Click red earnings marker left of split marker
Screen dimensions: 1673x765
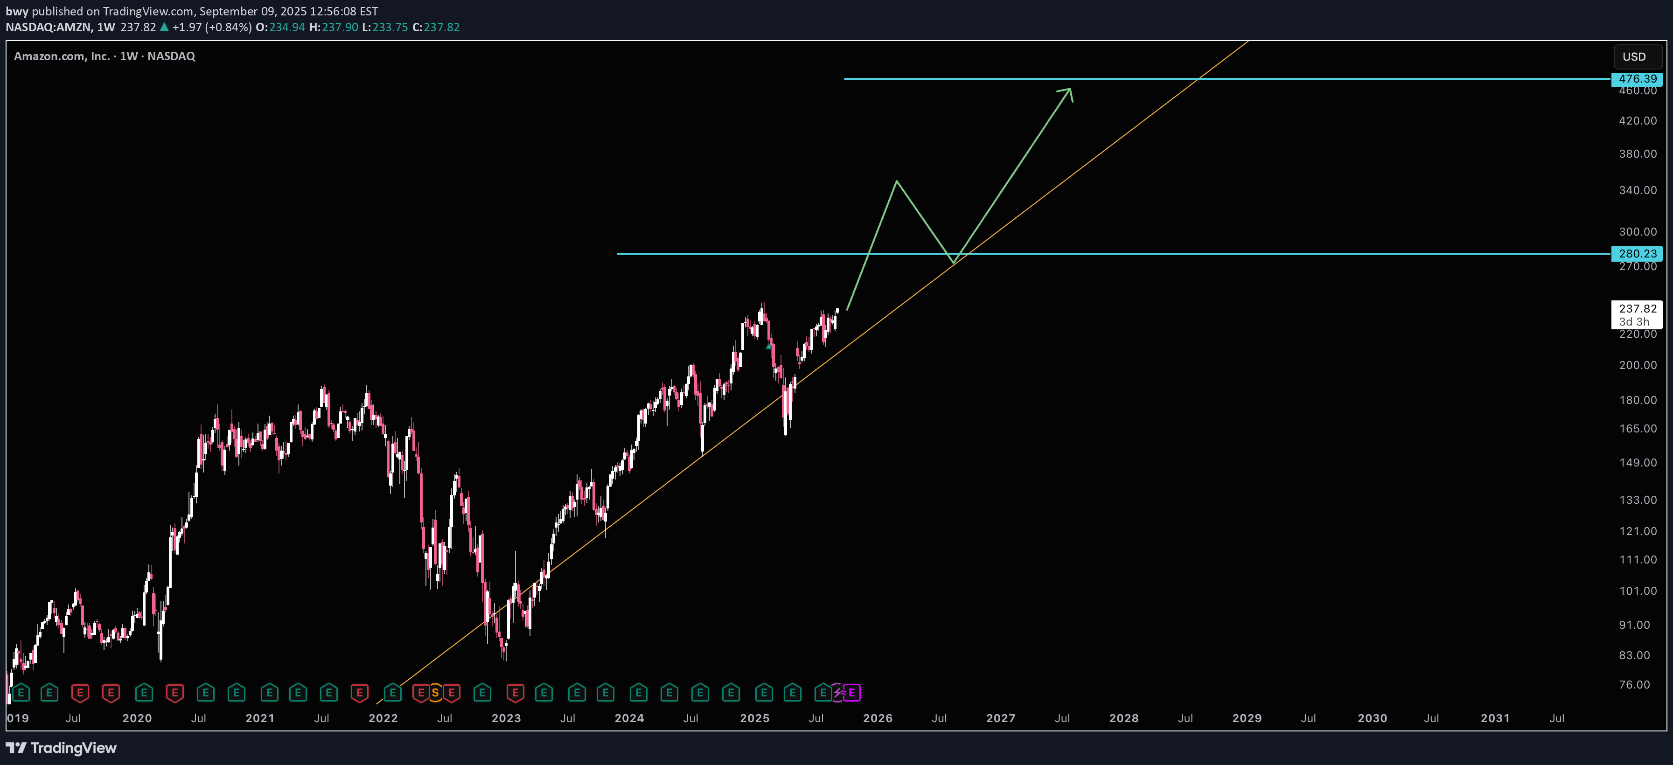click(421, 693)
